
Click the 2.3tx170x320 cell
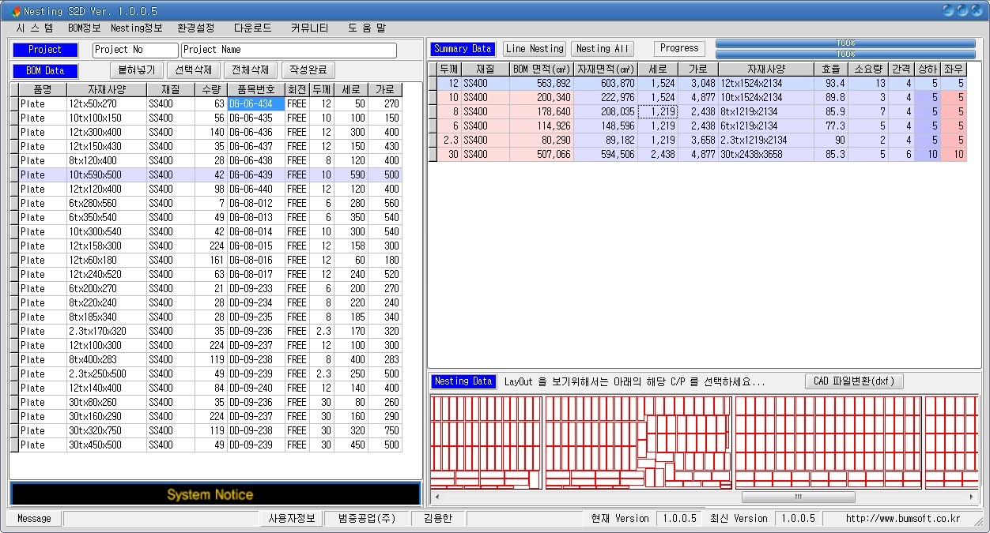tap(107, 331)
